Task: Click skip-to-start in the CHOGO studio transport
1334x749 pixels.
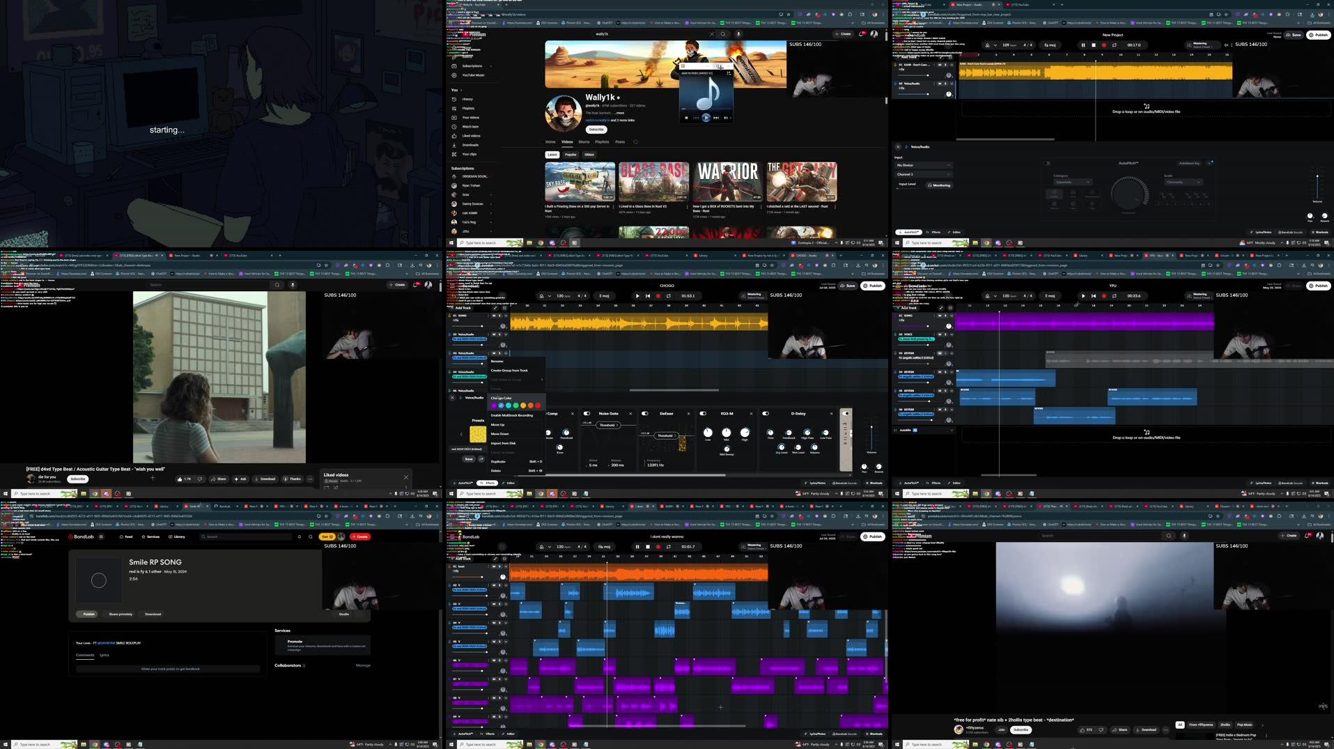Action: [648, 295]
